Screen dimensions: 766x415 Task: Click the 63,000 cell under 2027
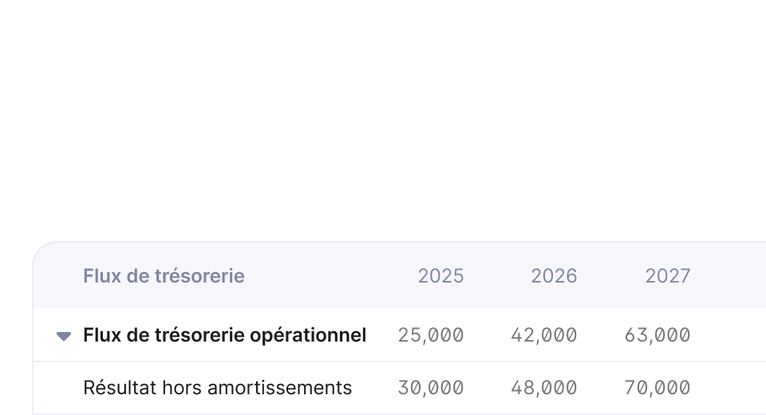point(657,335)
